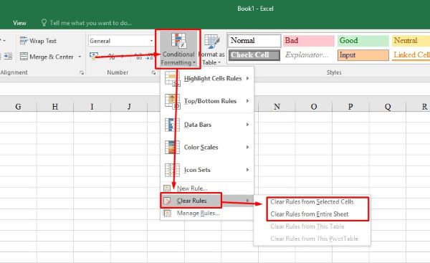
Task: Click the Wrap Text label
Action: (x=43, y=41)
